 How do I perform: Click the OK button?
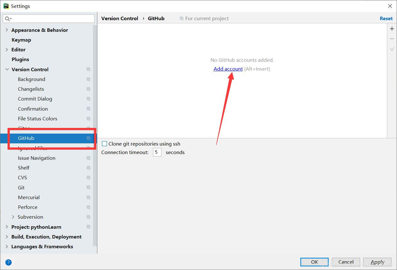point(315,262)
